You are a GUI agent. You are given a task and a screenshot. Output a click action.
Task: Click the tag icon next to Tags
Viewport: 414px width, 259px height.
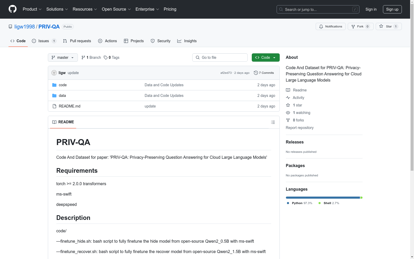coord(106,57)
